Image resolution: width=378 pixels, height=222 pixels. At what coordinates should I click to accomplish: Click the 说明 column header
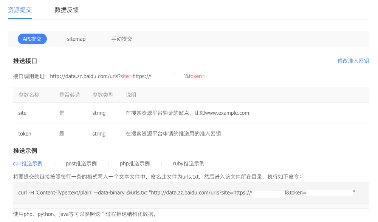click(131, 95)
